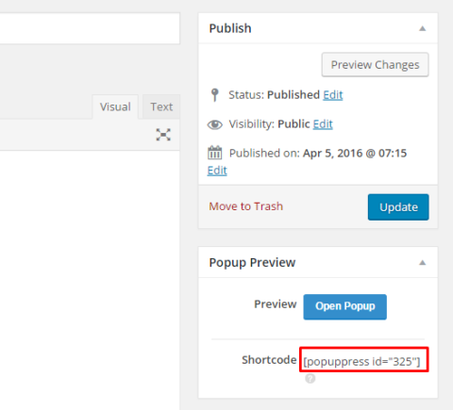
Task: Click inside the content editor area
Action: (x=90, y=280)
